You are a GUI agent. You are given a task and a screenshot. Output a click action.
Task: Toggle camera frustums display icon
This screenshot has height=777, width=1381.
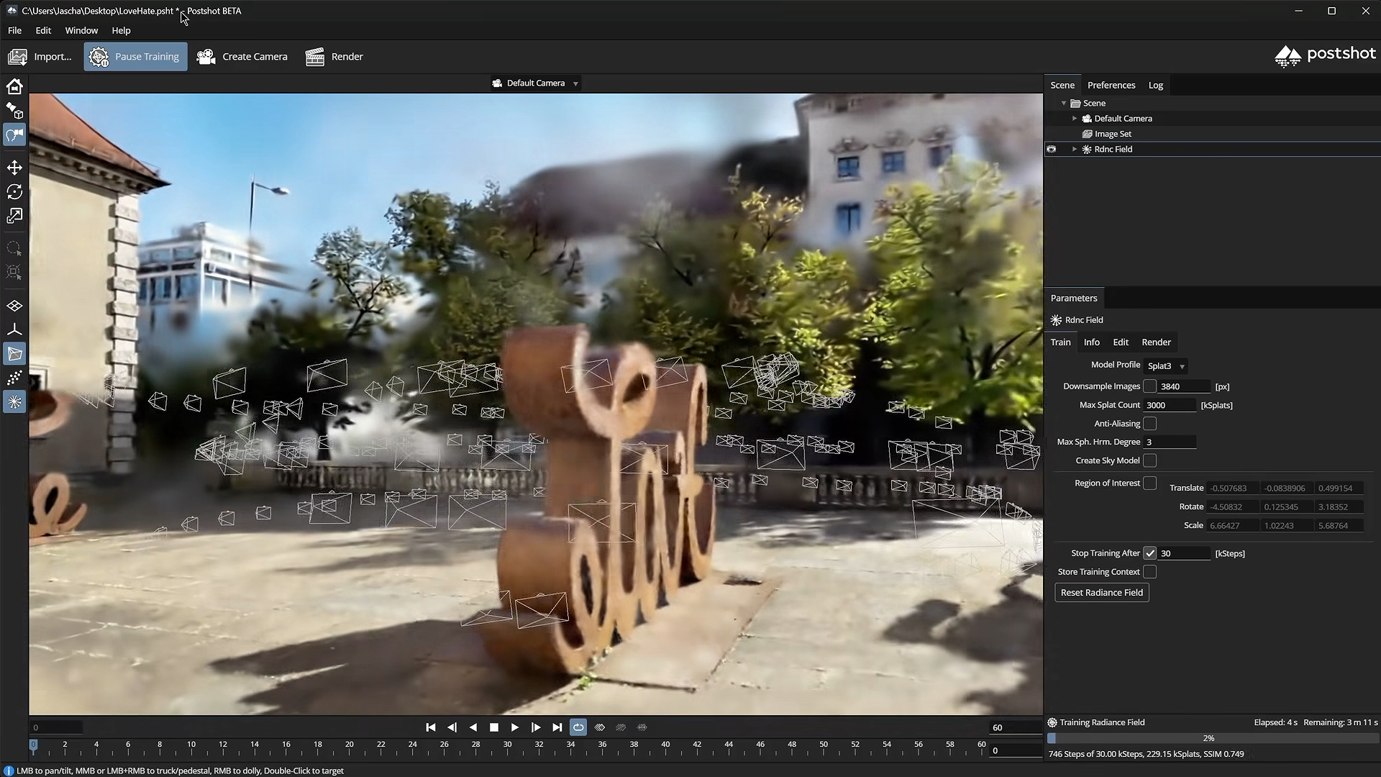coord(14,353)
